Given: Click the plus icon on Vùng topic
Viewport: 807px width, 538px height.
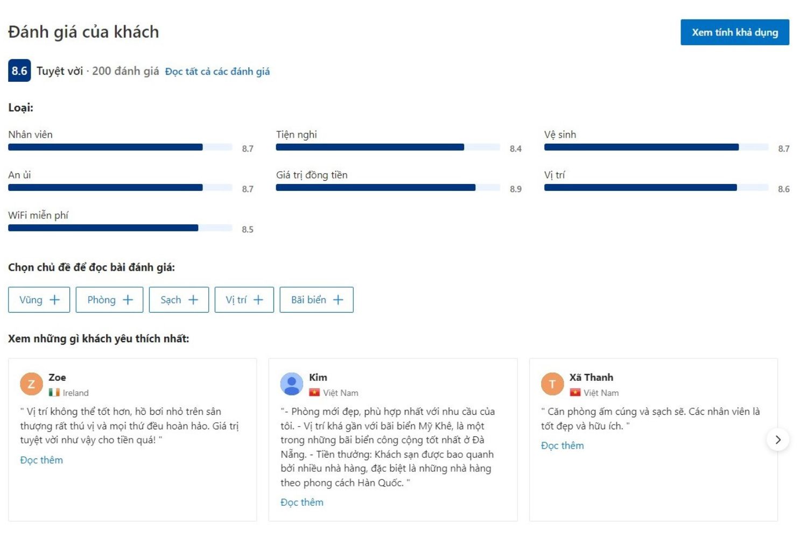Looking at the screenshot, I should 55,300.
